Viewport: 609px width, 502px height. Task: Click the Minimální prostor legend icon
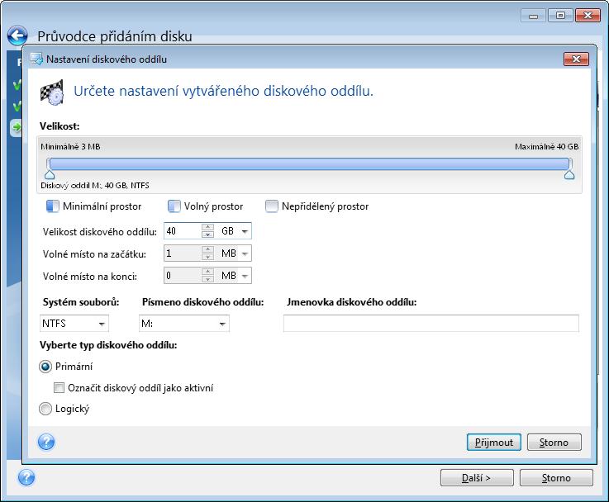coord(52,206)
